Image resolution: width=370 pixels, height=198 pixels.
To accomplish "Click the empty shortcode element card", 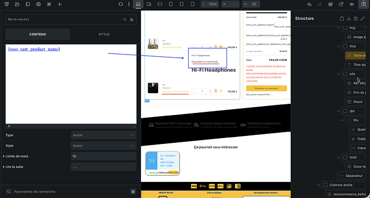I will pos(162,163).
